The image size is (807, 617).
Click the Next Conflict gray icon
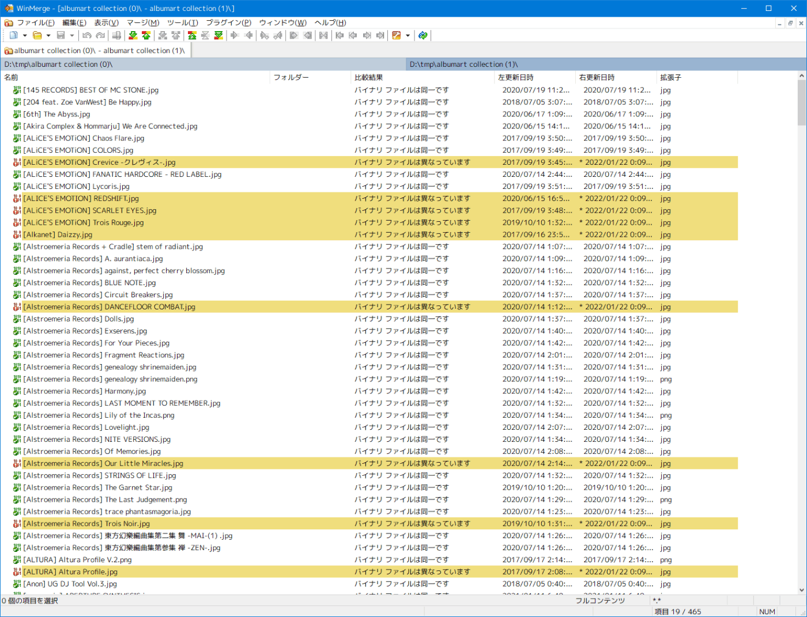(x=163, y=35)
